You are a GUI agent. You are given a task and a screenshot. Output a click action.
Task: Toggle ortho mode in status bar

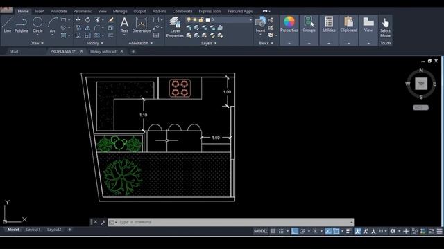(x=294, y=231)
